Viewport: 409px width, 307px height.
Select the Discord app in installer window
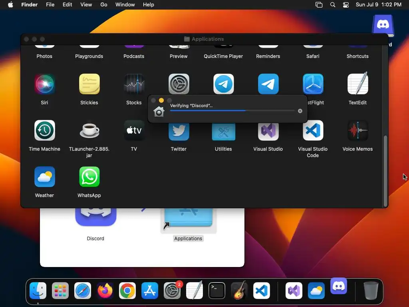96,217
